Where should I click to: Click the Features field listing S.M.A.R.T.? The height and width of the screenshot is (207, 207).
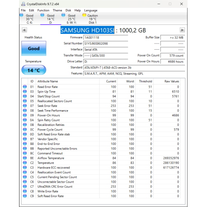[x=134, y=74]
